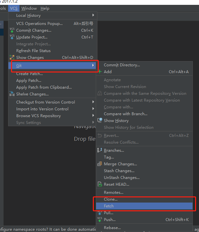Click the green plus Add icon
Viewport: 199px width, 232px height.
[x=100, y=72]
